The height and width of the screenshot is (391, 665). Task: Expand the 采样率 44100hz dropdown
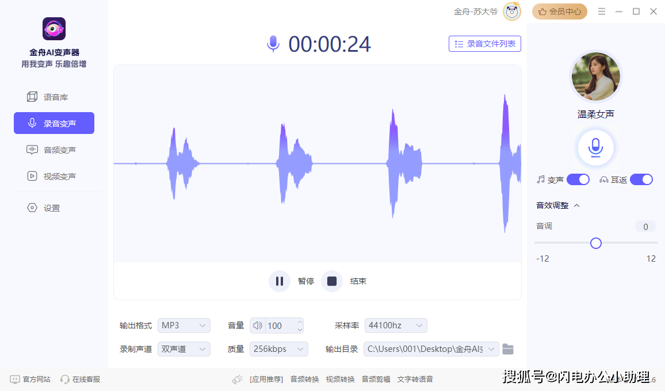click(396, 325)
